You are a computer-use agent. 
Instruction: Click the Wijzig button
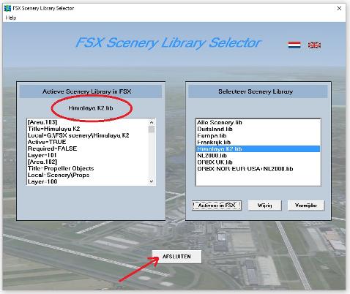[264, 206]
